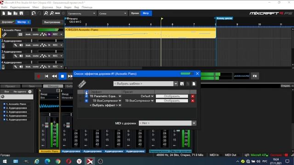Image resolution: width=294 pixels, height=165 pixels.
Task: Mute track 1 Acoustic Piano
Action: click(x=28, y=34)
